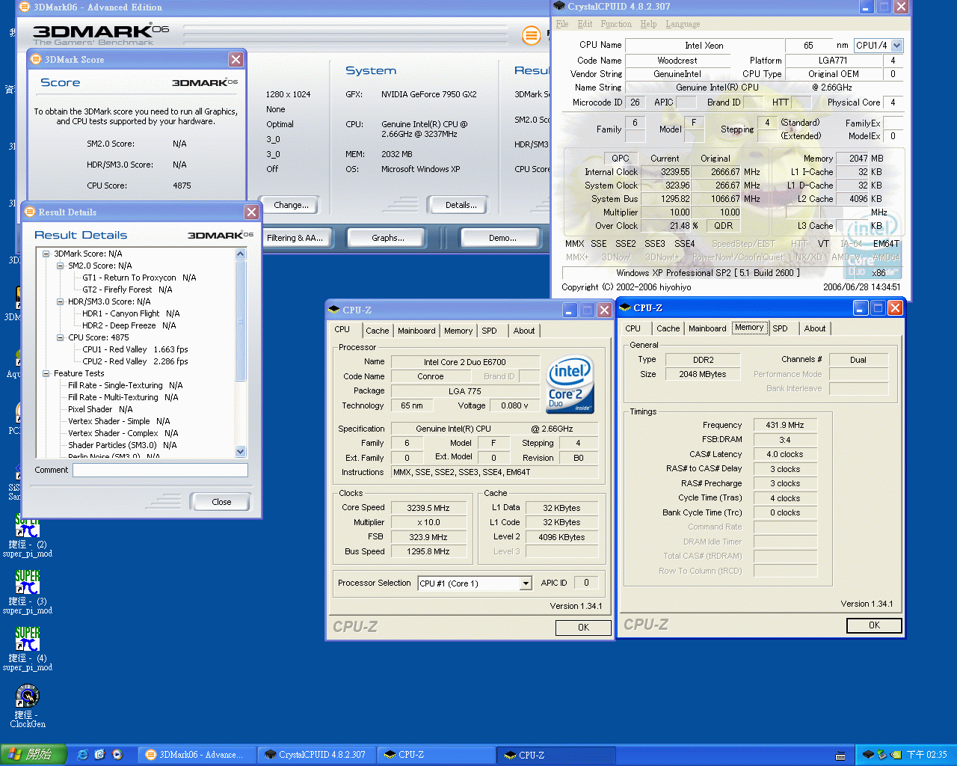The width and height of the screenshot is (957, 766).
Task: Collapse the CPU Score tree node
Action: coord(61,337)
